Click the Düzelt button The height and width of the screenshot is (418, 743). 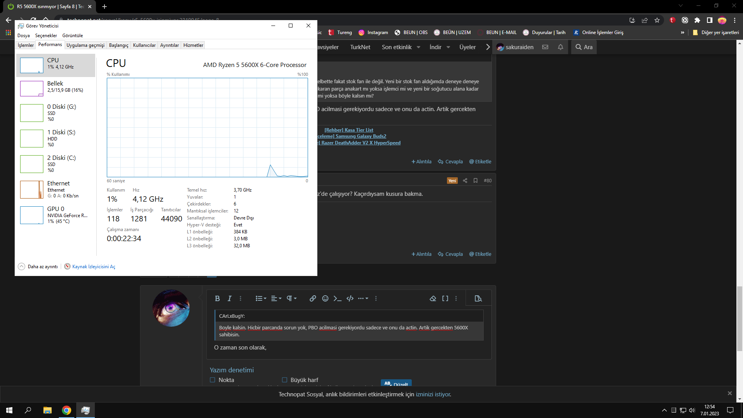396,383
